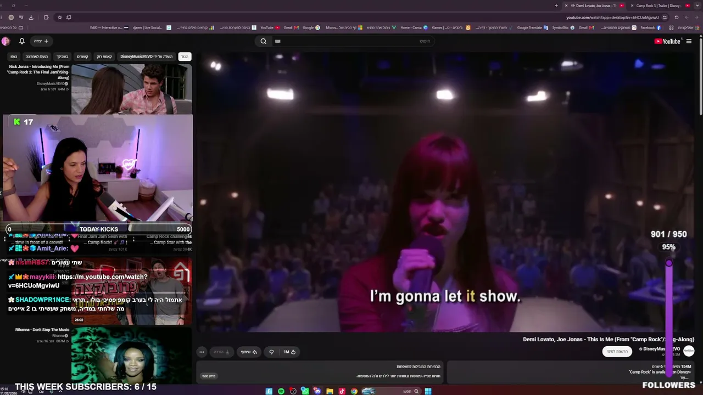Open EdiX Interactive bookmark
Screen dimensions: 703x395
click(109, 27)
